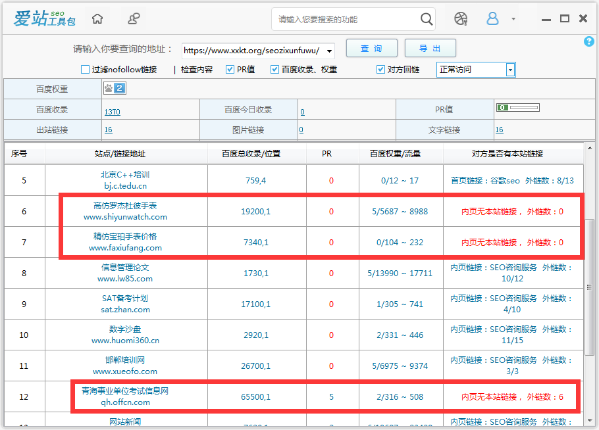This screenshot has width=599, height=430.
Task: Select cell 1/305 ~ 741
Action: pos(400,304)
